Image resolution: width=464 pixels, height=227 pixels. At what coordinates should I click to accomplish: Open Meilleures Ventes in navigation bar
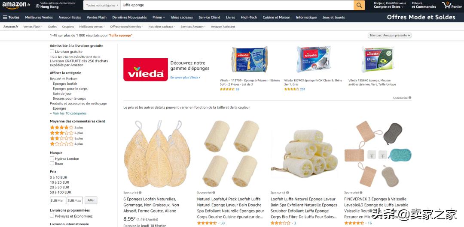[x=39, y=18]
